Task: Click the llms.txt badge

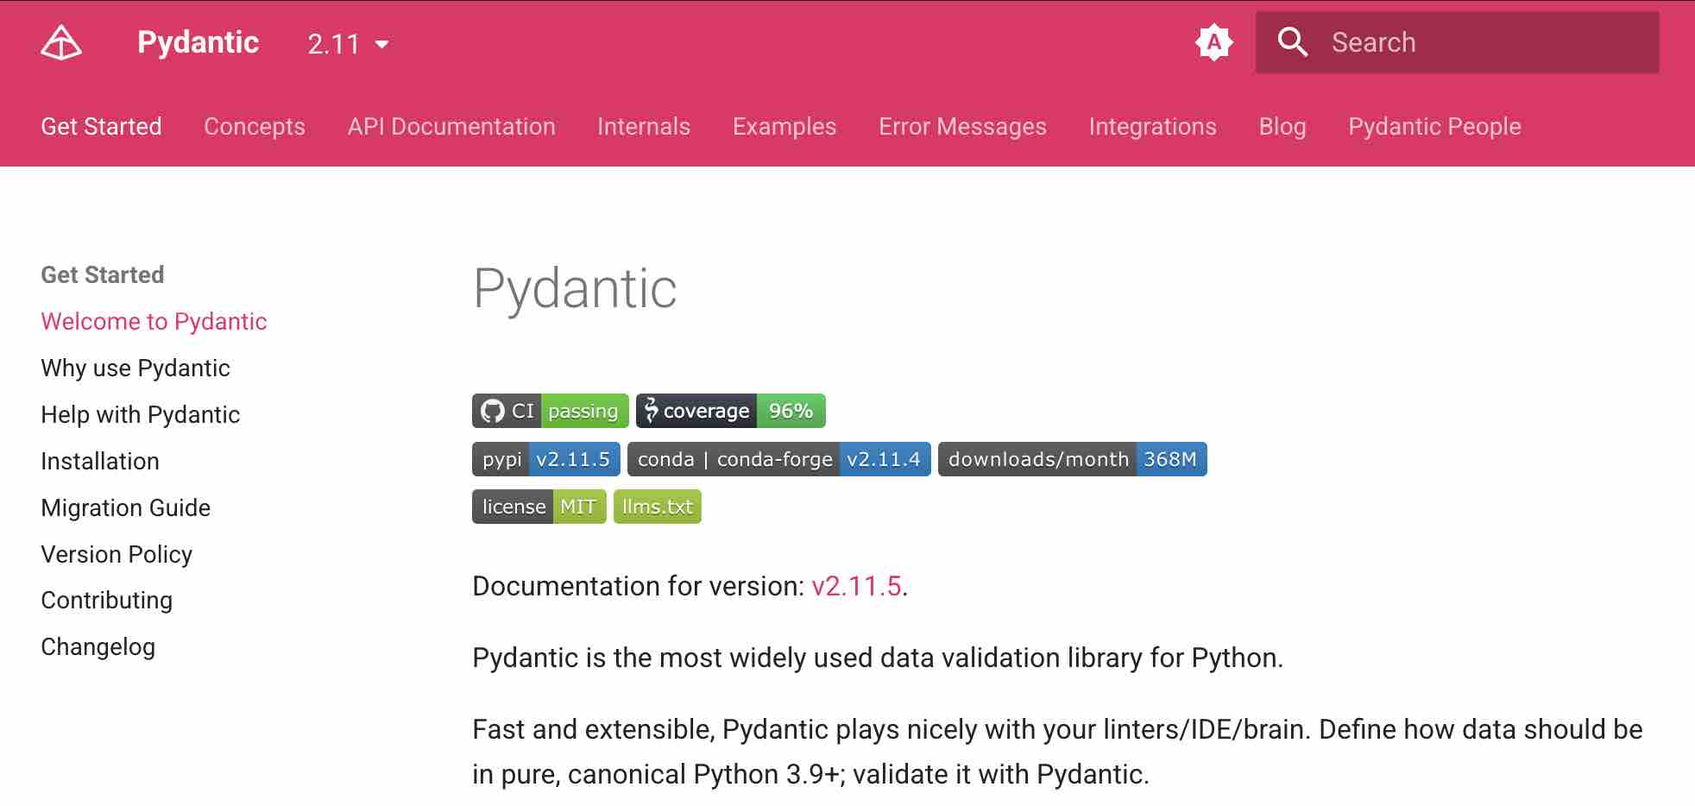Action: (658, 507)
